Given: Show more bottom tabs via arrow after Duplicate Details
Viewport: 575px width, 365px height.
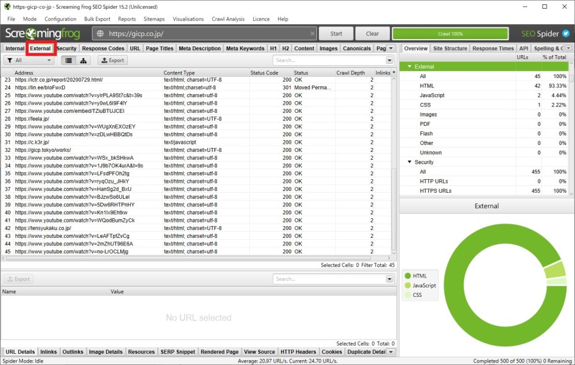Looking at the screenshot, I should pyautogui.click(x=391, y=352).
